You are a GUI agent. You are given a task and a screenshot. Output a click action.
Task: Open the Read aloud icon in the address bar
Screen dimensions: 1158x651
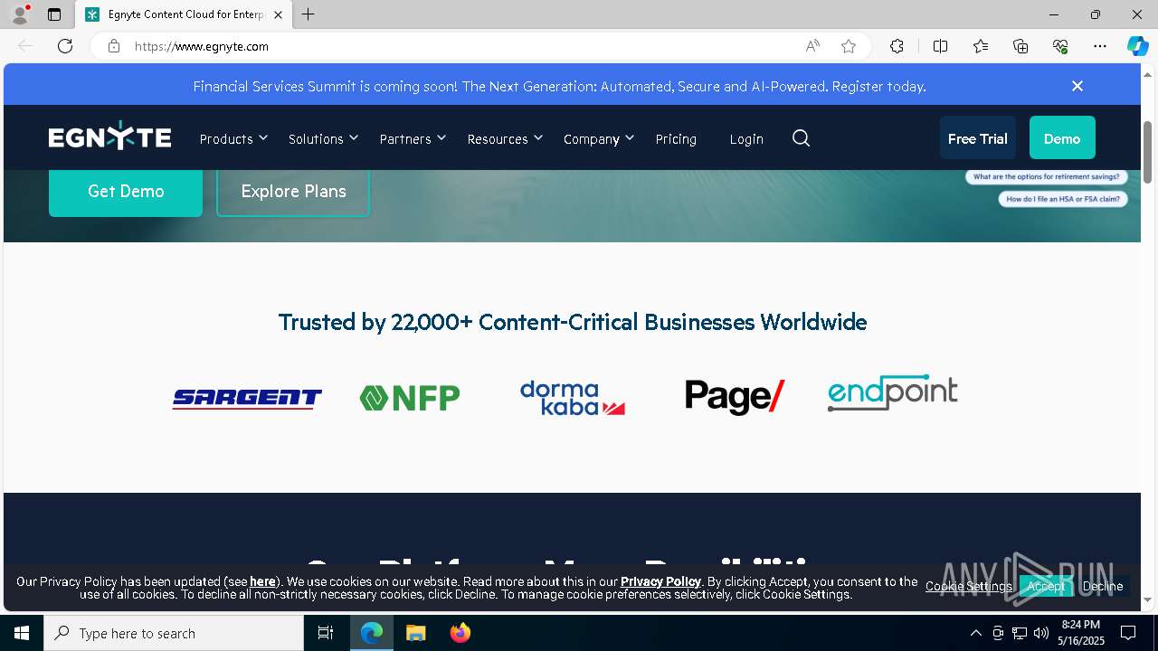[x=812, y=46]
